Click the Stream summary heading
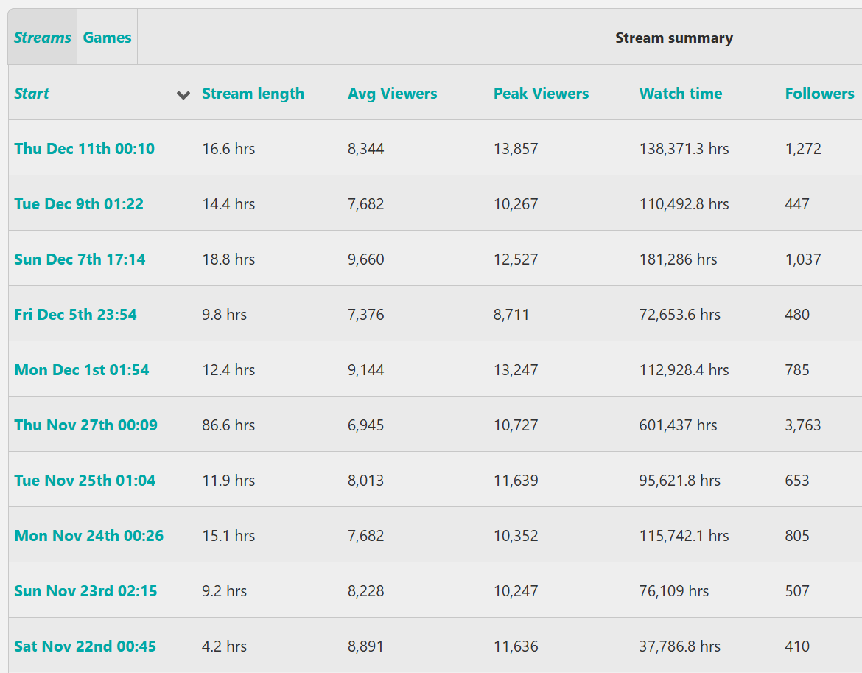The height and width of the screenshot is (673, 862). coord(674,38)
